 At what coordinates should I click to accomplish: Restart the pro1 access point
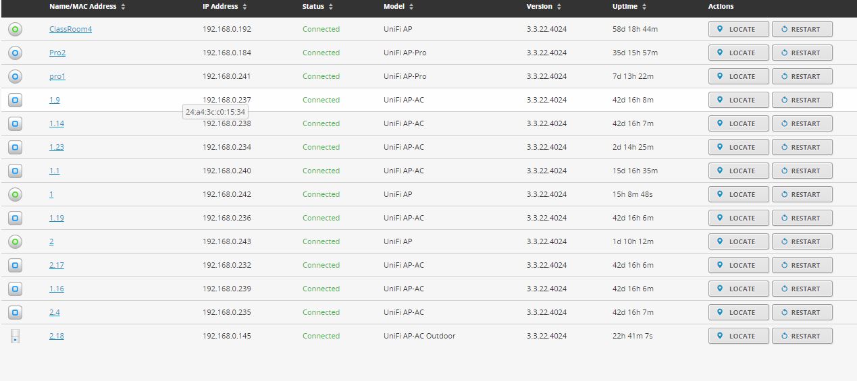(802, 77)
